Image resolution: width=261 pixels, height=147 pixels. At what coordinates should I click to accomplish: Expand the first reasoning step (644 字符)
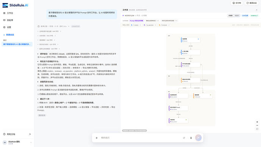pos(49,31)
